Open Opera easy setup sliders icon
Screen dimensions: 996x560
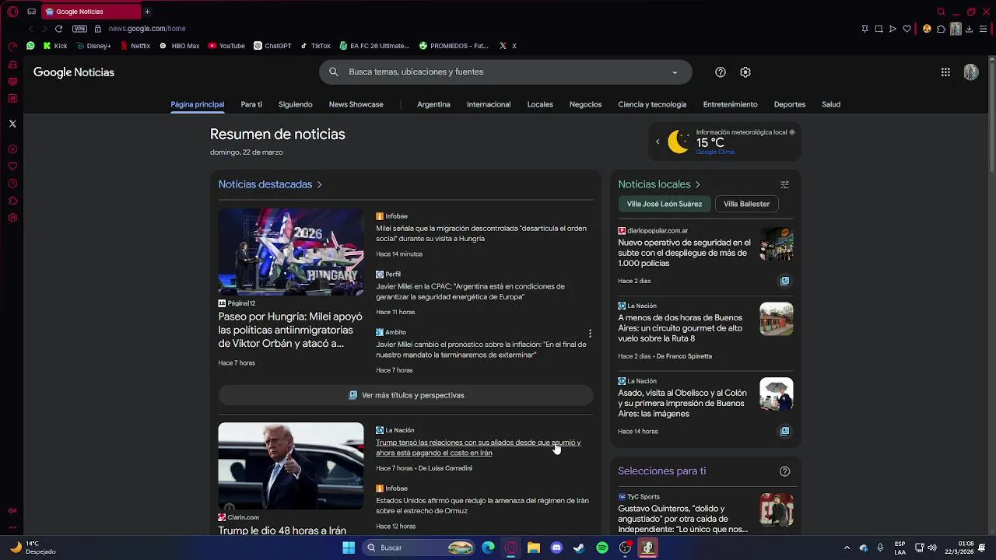pos(984,29)
